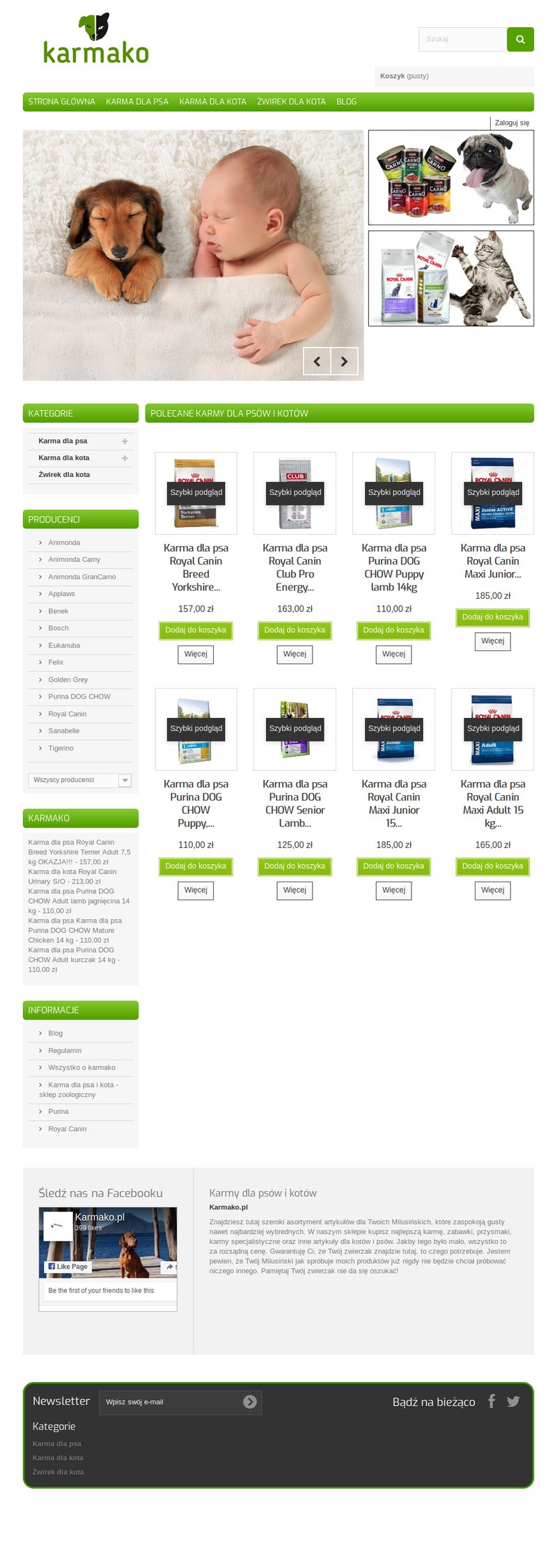The height and width of the screenshot is (1543, 557).
Task: Open Purina DOG CHOW producer link
Action: click(79, 696)
